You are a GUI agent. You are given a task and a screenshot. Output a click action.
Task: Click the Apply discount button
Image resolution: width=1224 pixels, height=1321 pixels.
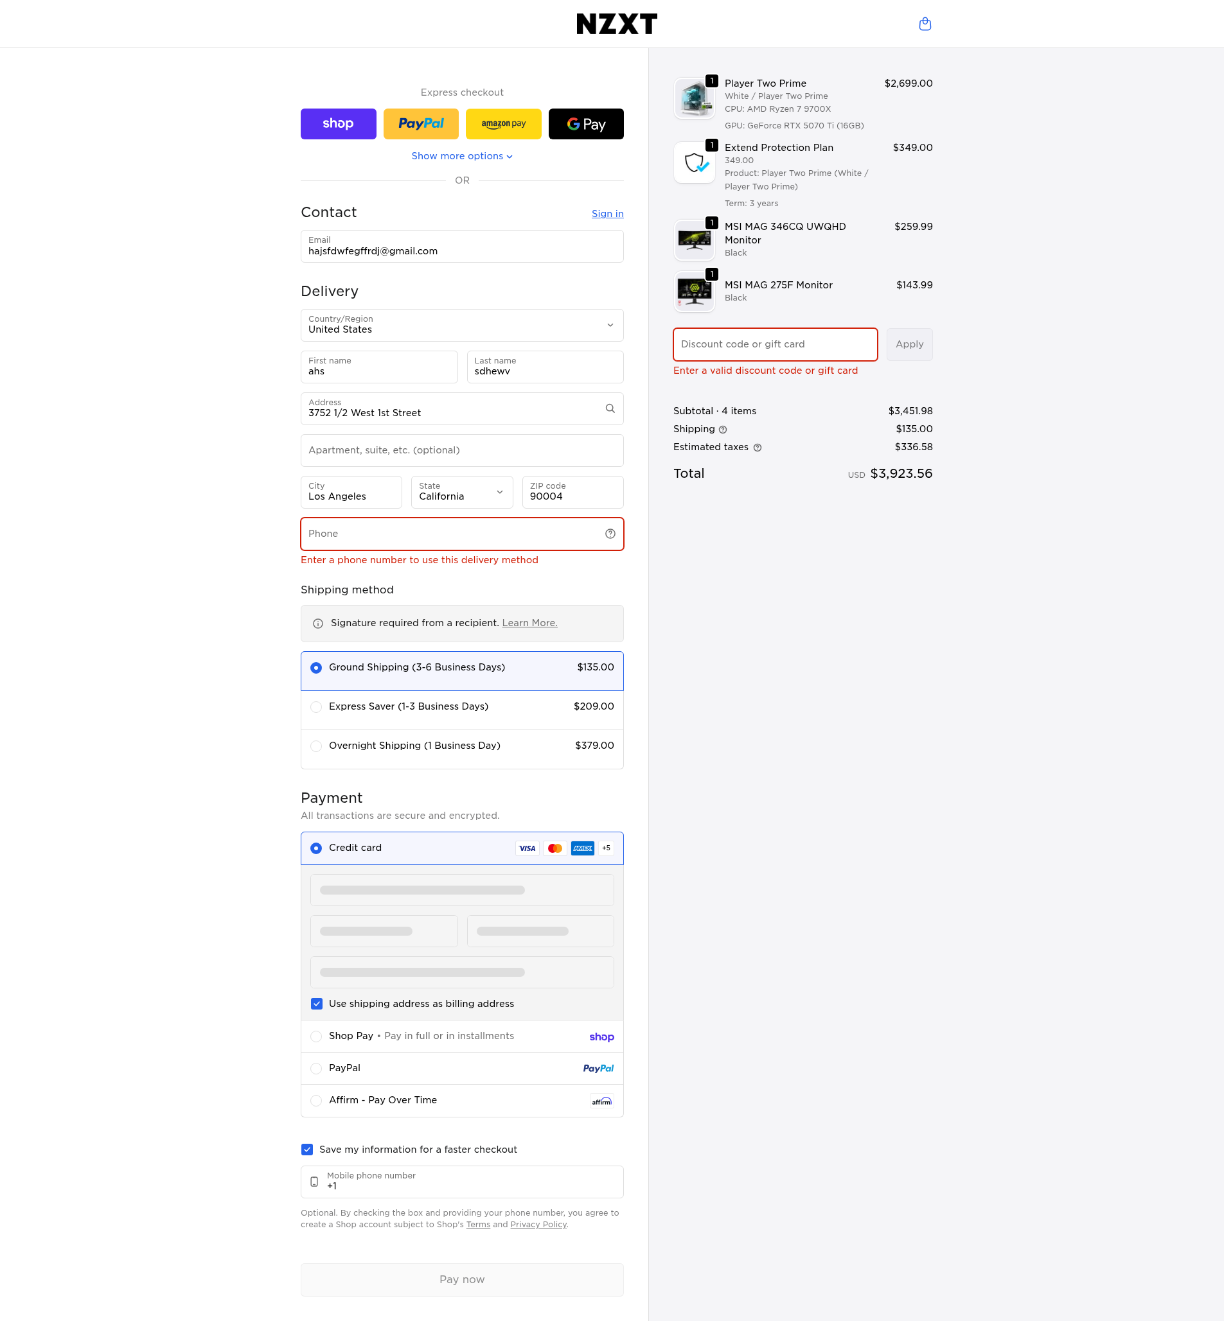909,344
